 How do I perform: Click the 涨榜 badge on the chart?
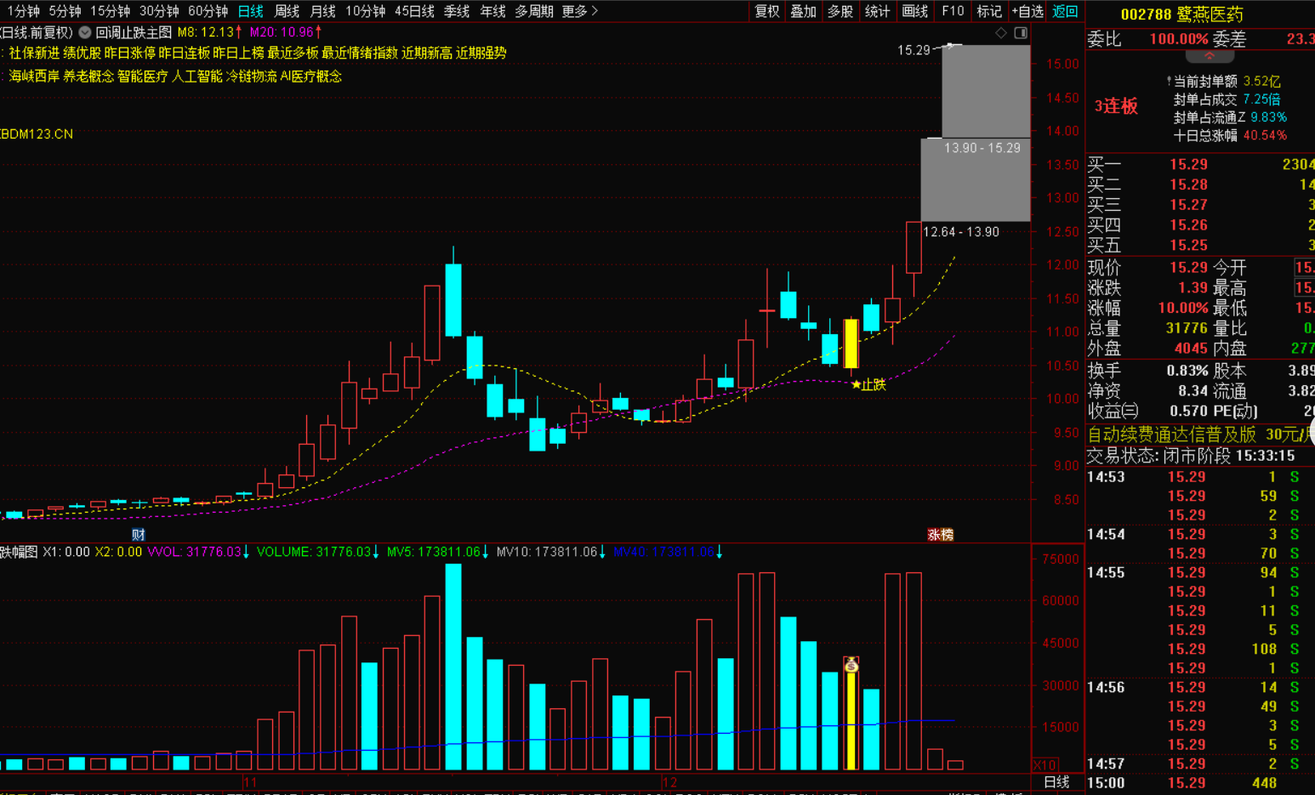tap(940, 535)
